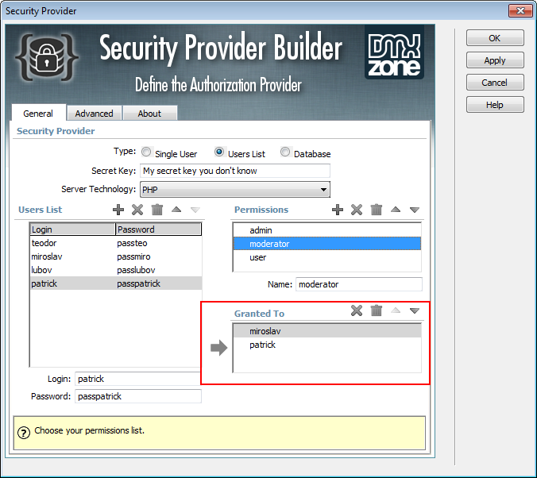Select user patrick in Users List
Image resolution: width=537 pixels, height=478 pixels.
click(x=116, y=283)
